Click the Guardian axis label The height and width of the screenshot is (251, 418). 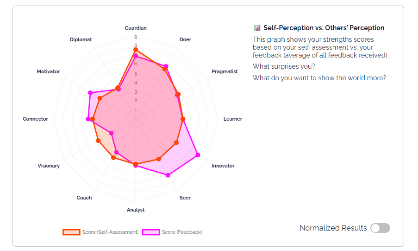(x=136, y=28)
